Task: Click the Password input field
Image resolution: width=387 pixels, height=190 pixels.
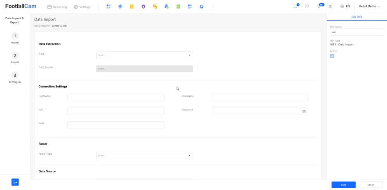Action: pyautogui.click(x=259, y=111)
